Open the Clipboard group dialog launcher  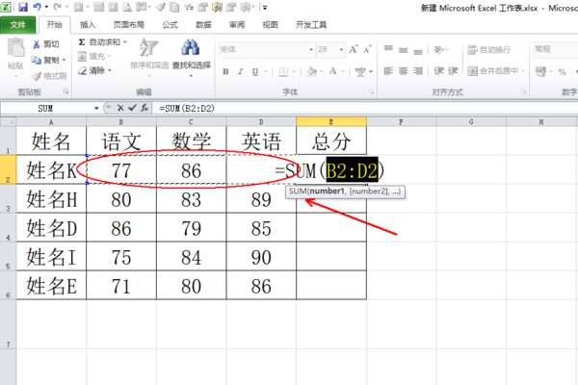[x=66, y=91]
